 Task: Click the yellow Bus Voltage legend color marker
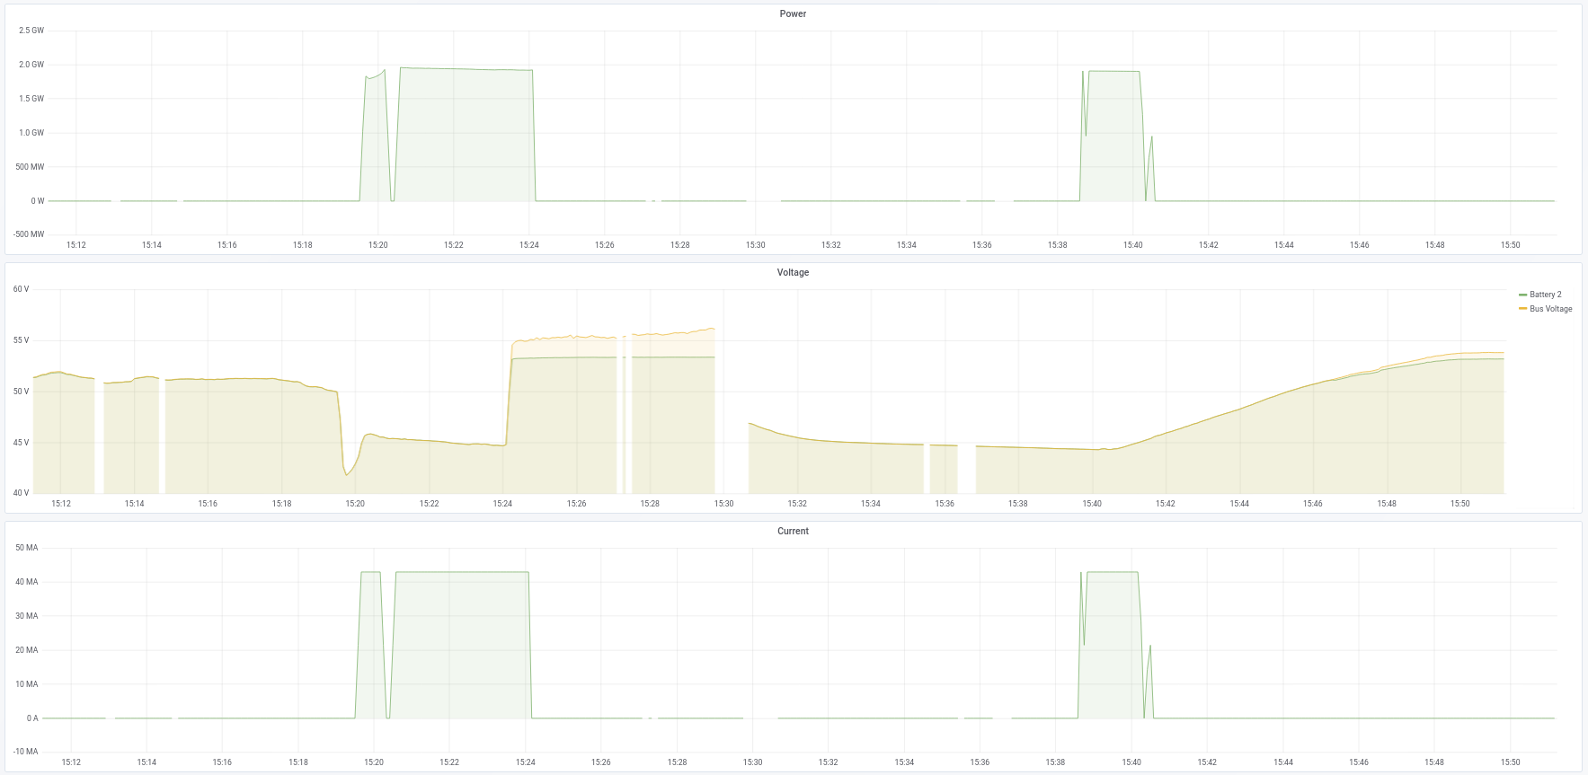[x=1522, y=309]
